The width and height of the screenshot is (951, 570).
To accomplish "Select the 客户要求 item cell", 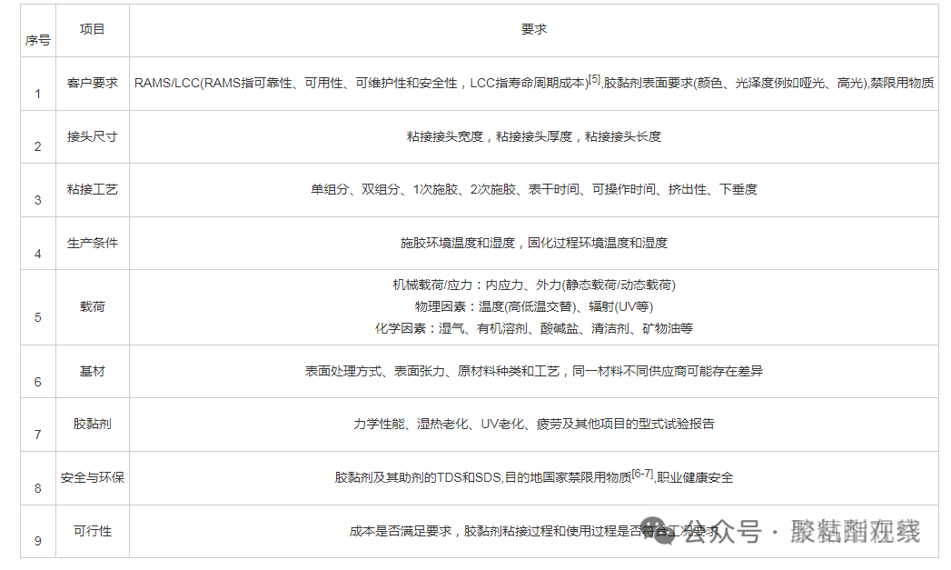I will click(x=92, y=83).
